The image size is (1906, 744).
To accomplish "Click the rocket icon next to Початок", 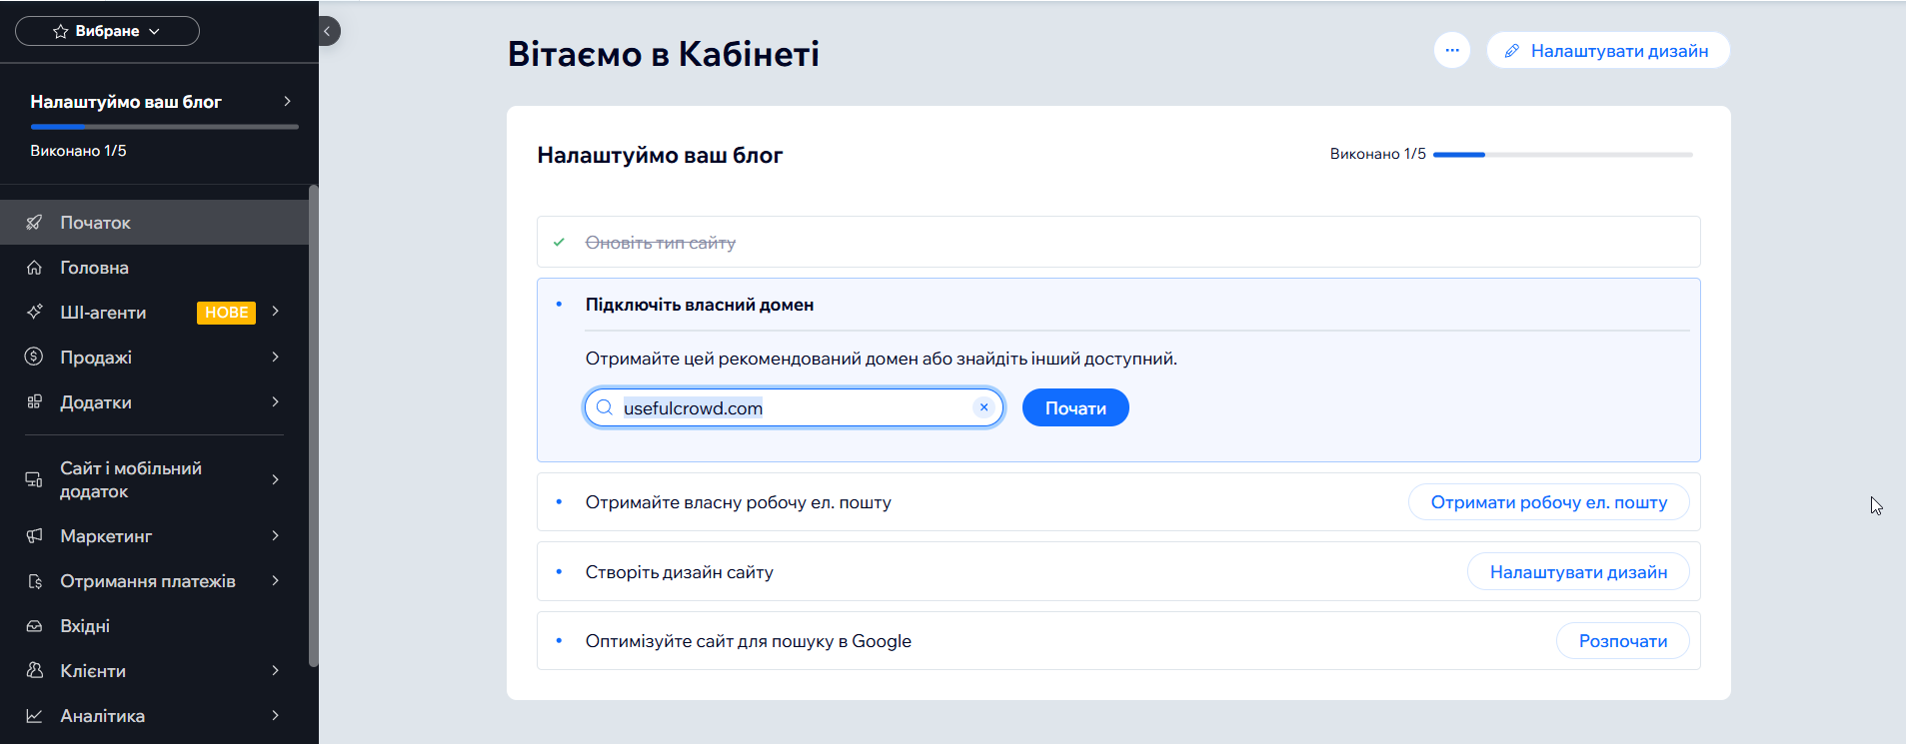I will tap(34, 223).
